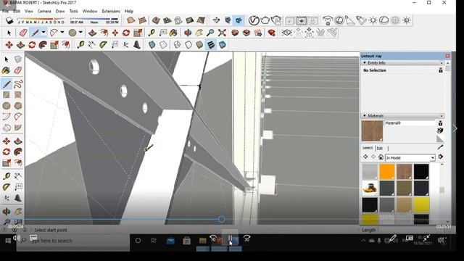Select the orange material swatch

point(387,171)
